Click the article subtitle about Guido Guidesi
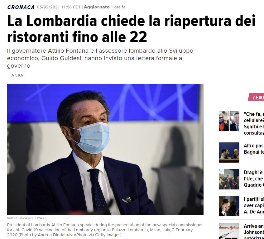The image size is (264, 239). point(100,58)
